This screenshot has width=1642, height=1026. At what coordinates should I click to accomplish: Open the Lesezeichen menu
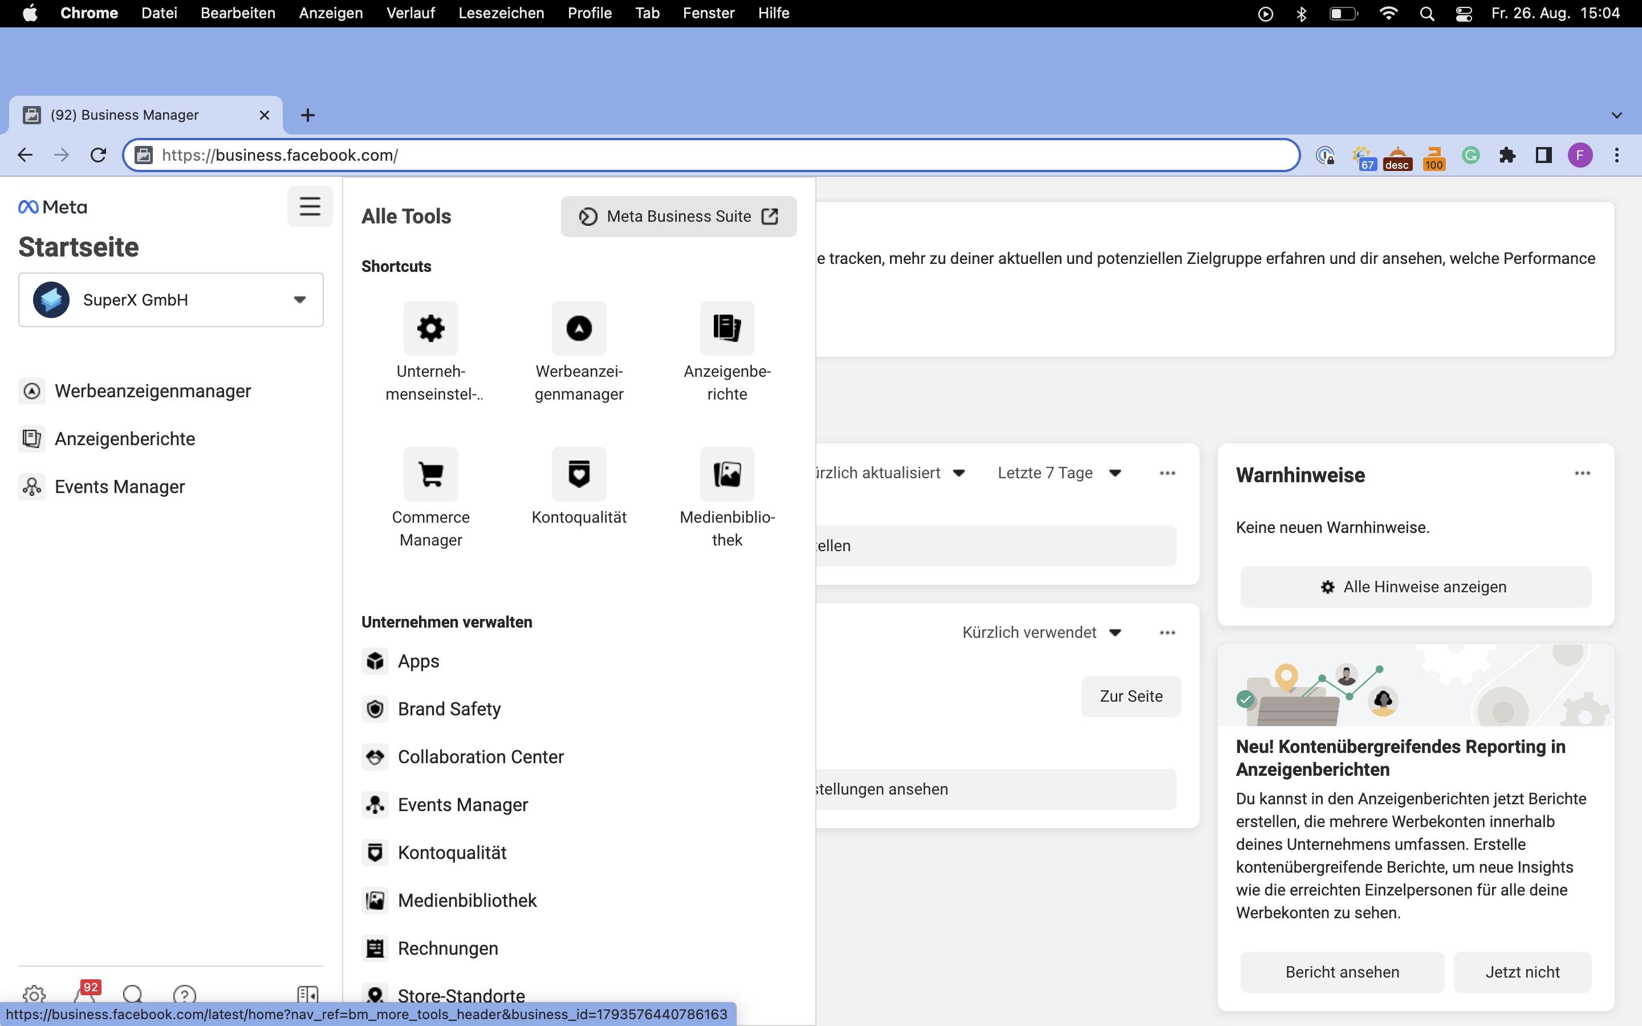click(x=501, y=14)
